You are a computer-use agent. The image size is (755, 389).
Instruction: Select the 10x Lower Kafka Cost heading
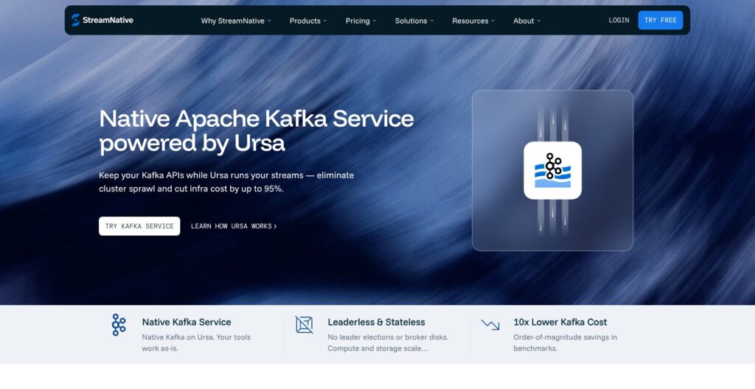coord(560,322)
